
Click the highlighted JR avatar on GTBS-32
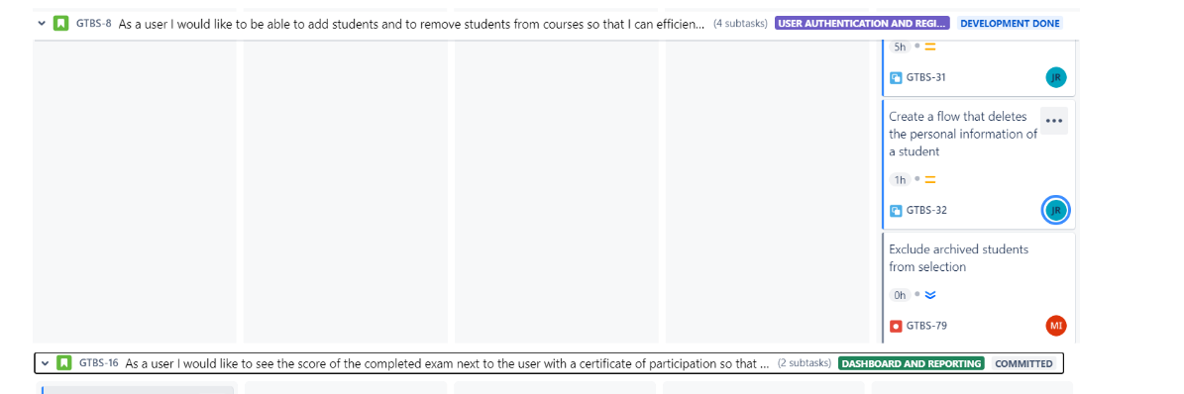pyautogui.click(x=1055, y=210)
